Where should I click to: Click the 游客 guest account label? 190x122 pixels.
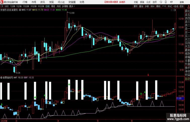pos(182,2)
